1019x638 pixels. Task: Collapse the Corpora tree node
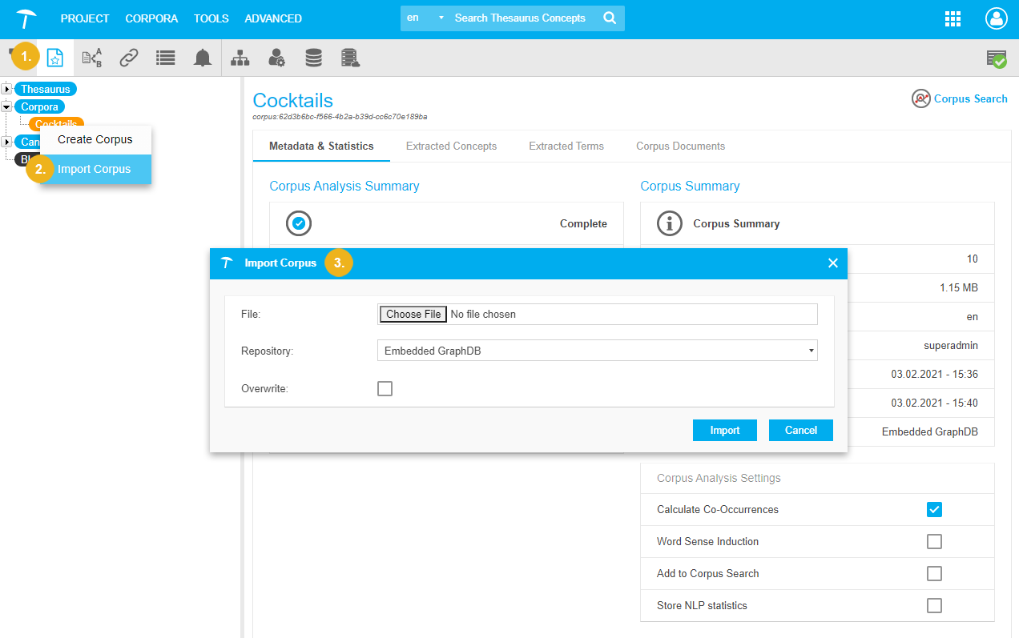7,106
